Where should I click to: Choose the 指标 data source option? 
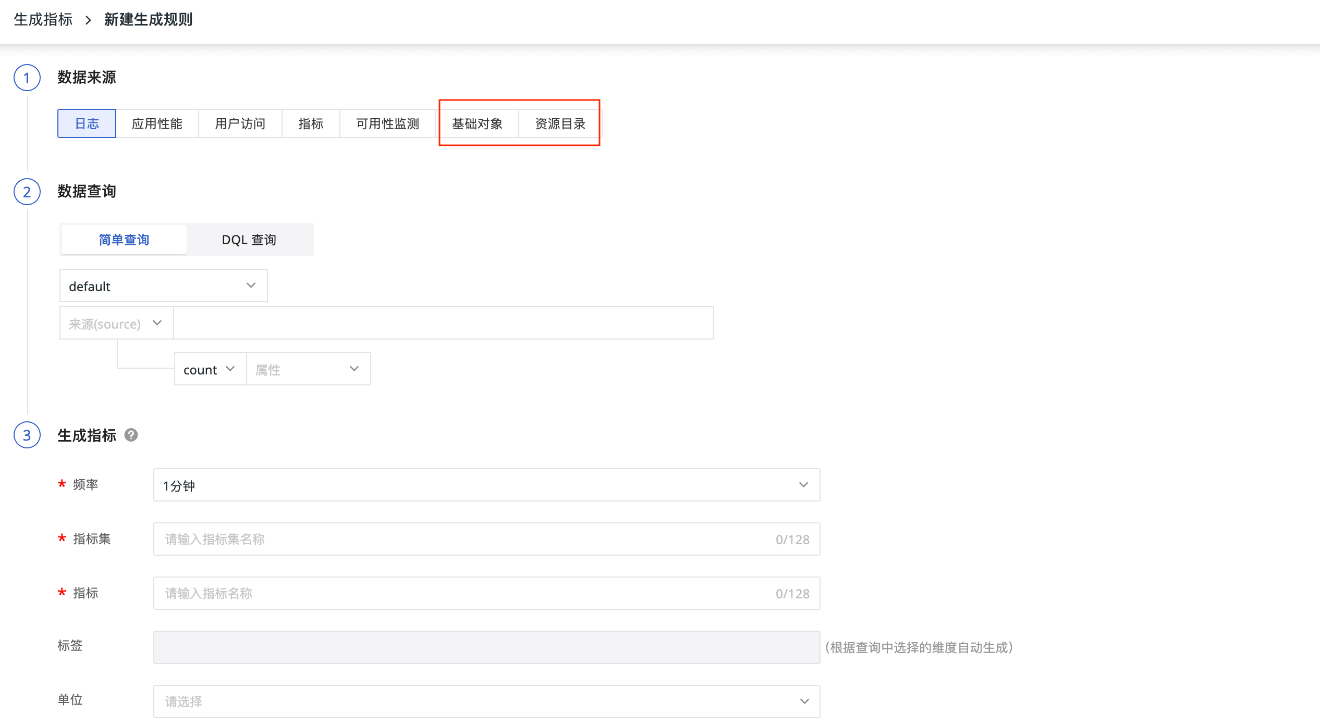[x=311, y=123]
